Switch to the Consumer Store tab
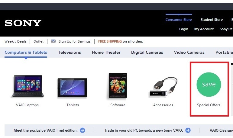Image resolution: width=233 pixels, height=138 pixels. pyautogui.click(x=179, y=20)
